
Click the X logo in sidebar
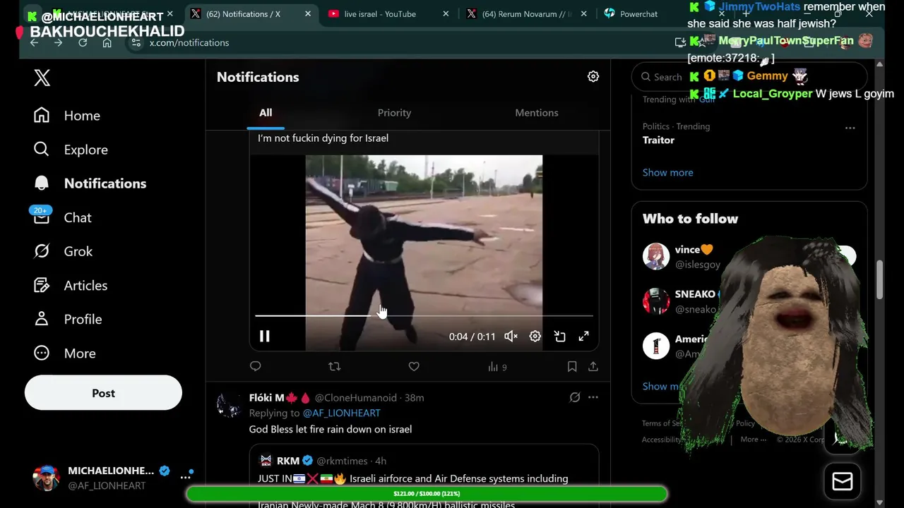pos(42,78)
